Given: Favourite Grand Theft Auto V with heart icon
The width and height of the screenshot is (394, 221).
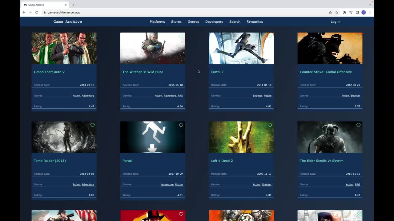Looking at the screenshot, I should [x=92, y=37].
